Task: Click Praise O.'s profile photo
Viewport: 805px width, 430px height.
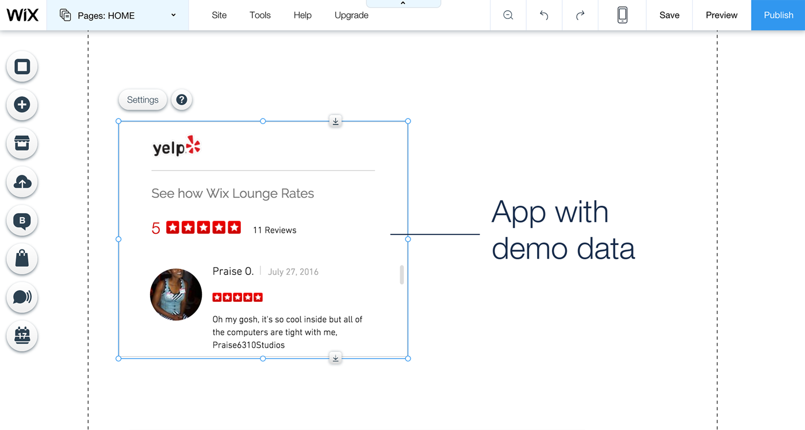Action: tap(176, 294)
